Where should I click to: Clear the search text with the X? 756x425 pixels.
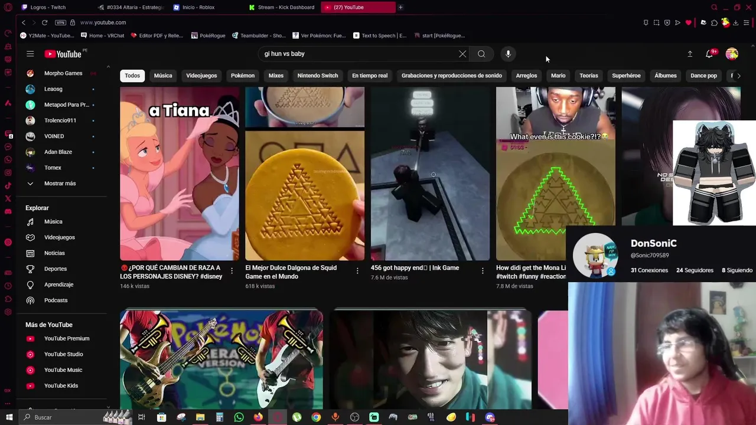click(x=462, y=54)
